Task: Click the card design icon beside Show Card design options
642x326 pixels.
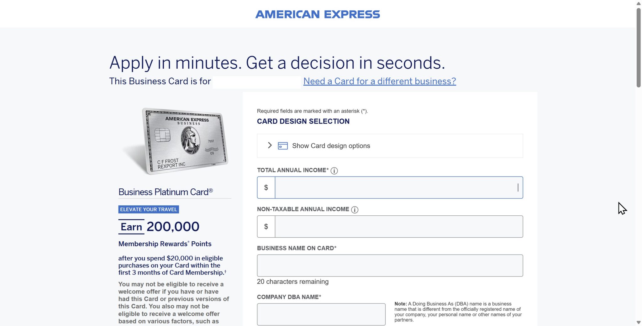Action: click(282, 145)
